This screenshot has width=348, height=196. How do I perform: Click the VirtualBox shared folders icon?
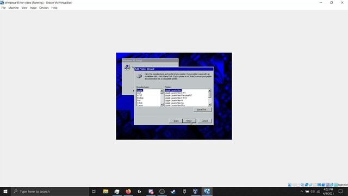point(315,185)
